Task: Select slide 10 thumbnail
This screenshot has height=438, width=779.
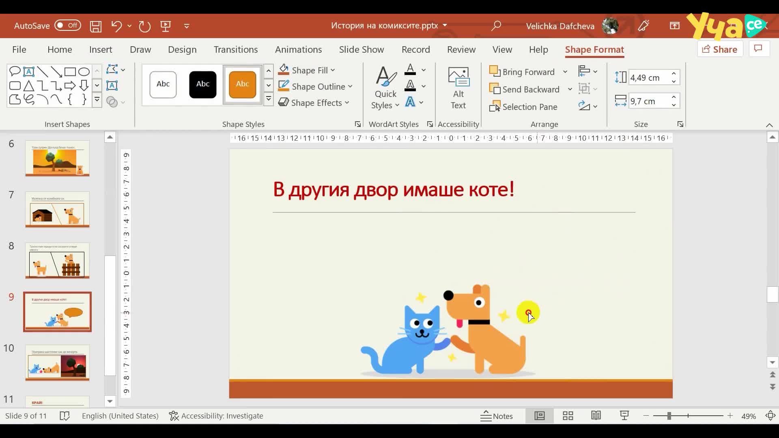Action: coord(57,363)
